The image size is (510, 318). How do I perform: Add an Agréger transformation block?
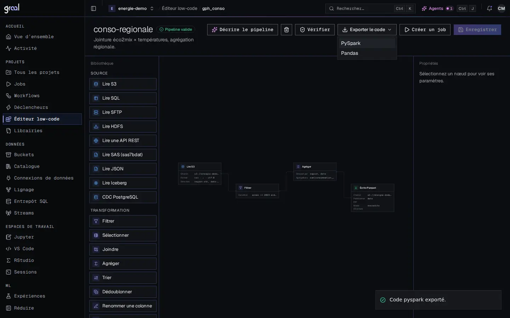coord(123,264)
